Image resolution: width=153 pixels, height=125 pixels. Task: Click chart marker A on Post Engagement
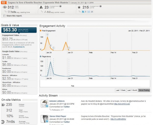tap(47, 34)
